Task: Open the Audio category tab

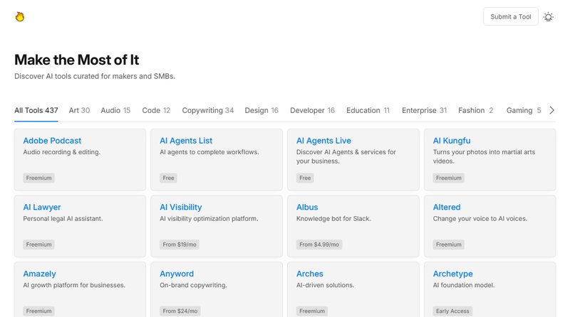Action: point(115,110)
